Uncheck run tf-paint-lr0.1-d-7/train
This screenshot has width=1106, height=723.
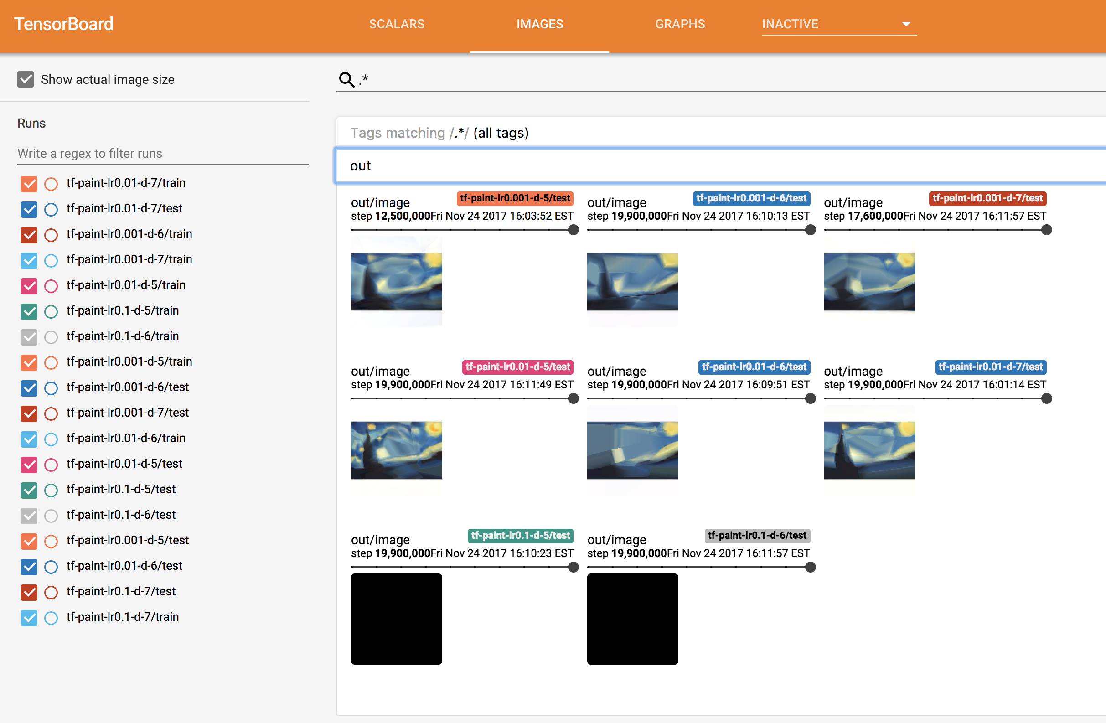[29, 618]
